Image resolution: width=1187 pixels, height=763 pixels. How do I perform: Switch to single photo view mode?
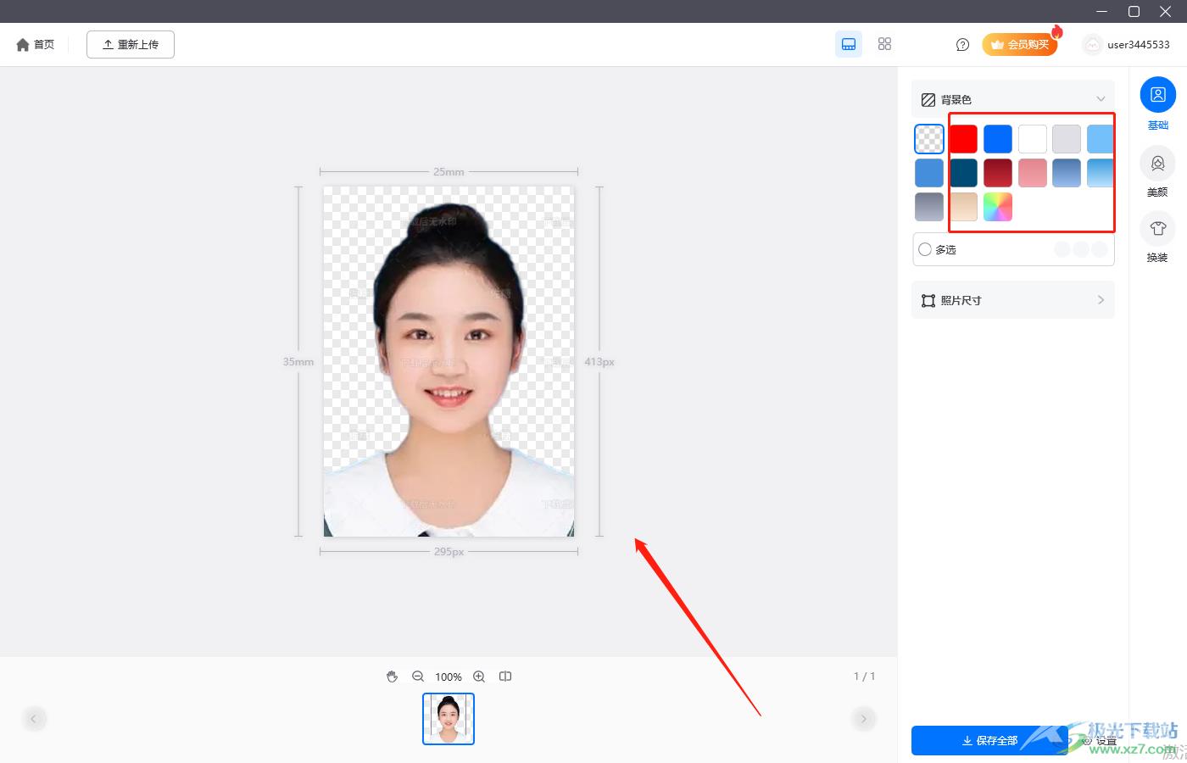coord(849,44)
